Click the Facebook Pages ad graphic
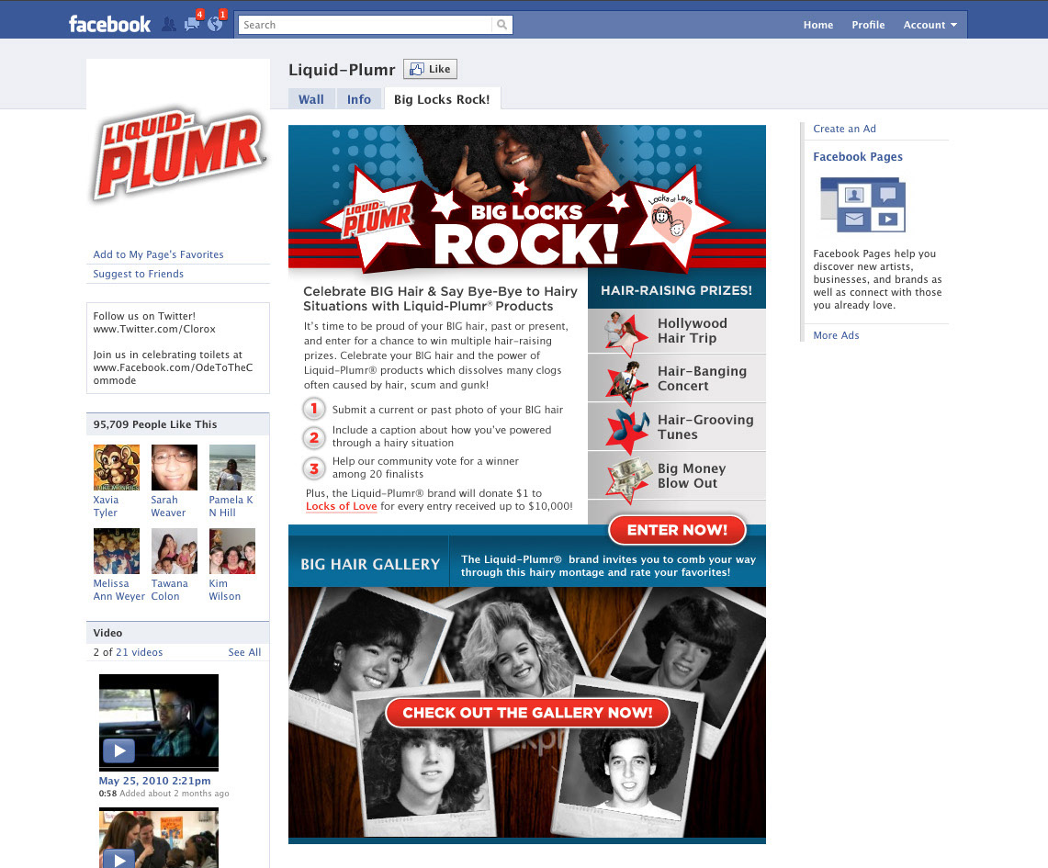The image size is (1048, 868). (x=862, y=205)
